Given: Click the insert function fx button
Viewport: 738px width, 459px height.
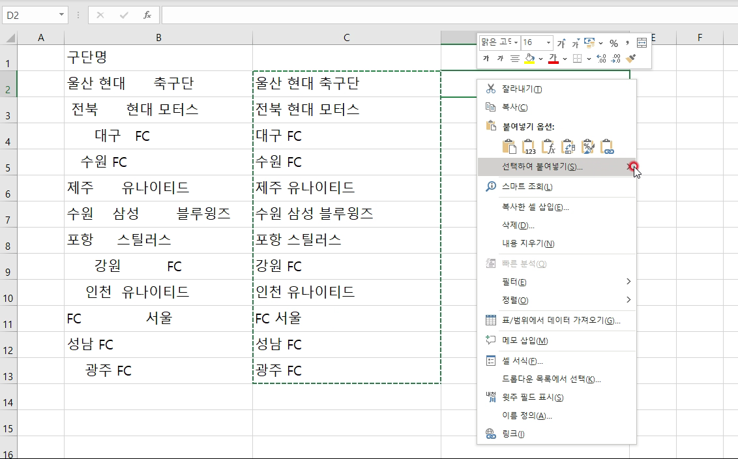Looking at the screenshot, I should point(147,15).
